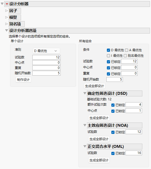Focus the 试验数 field in 单个设计

(46, 57)
